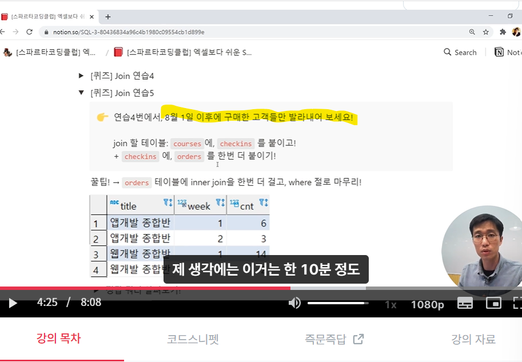Click the magnifier icon beside Search
Screen dimensions: 522x362
[x=447, y=52]
